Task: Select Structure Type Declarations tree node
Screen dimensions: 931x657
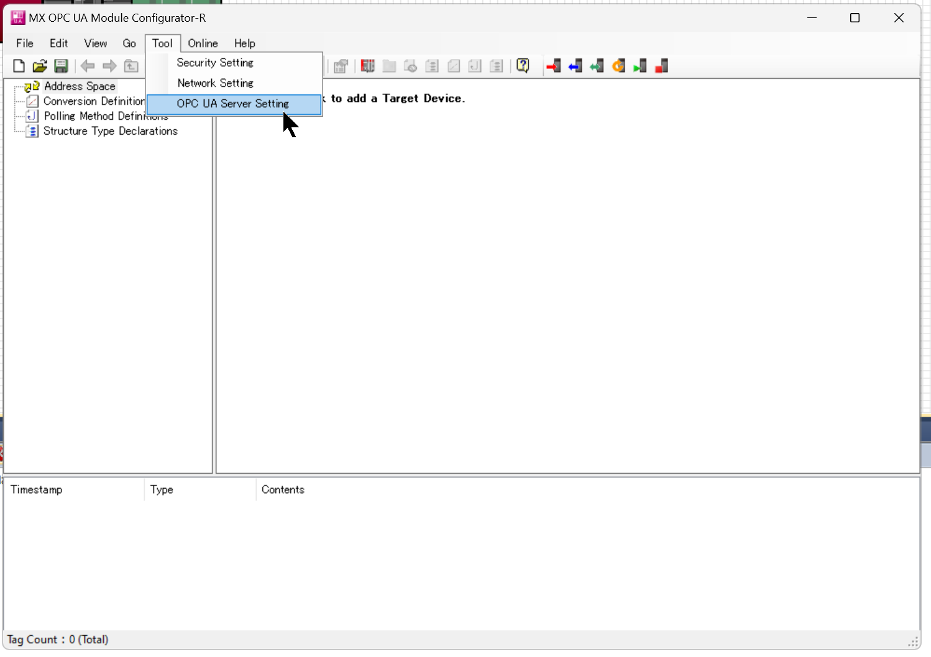Action: pyautogui.click(x=111, y=131)
